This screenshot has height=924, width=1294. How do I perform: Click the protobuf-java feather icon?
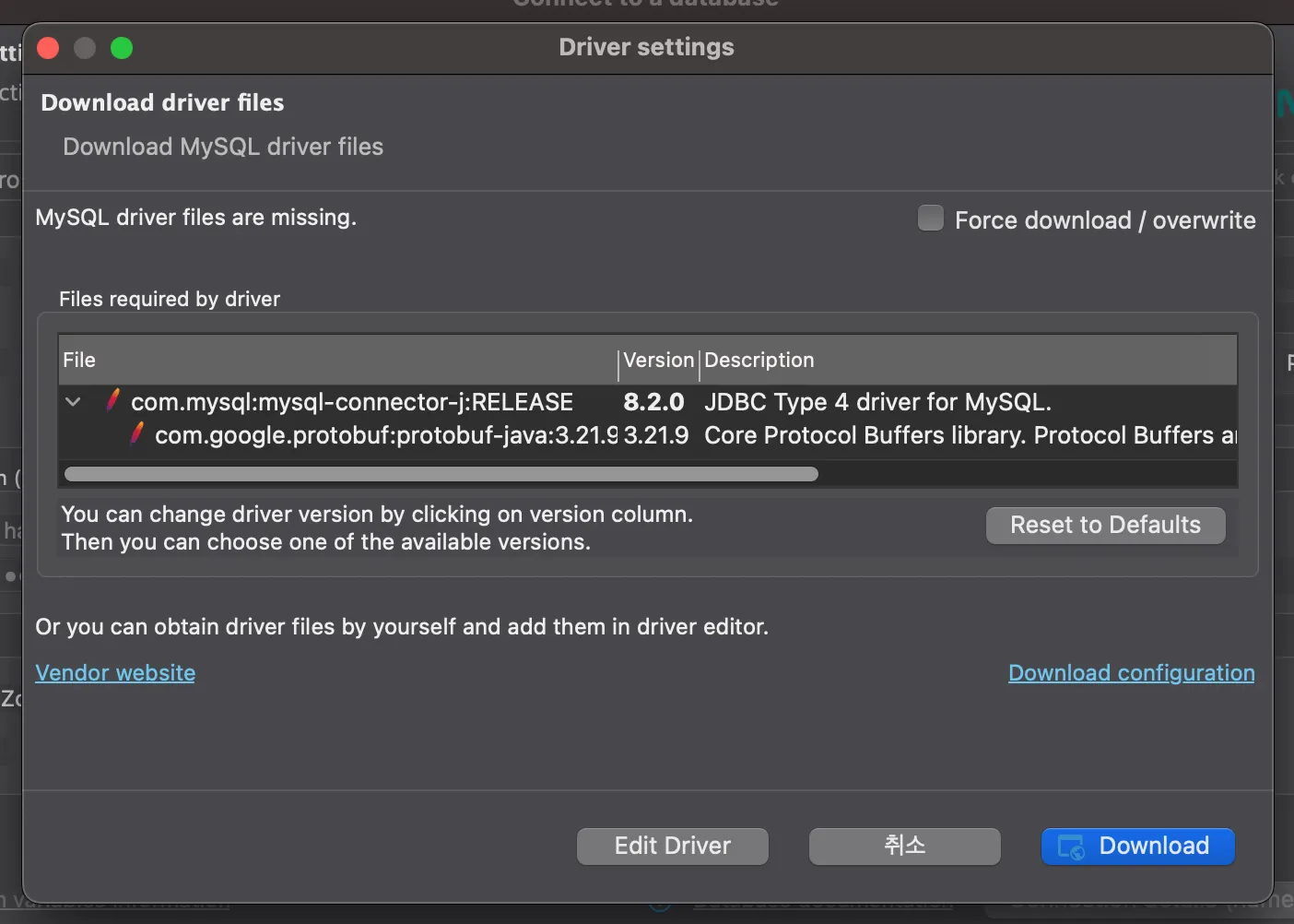coord(136,433)
